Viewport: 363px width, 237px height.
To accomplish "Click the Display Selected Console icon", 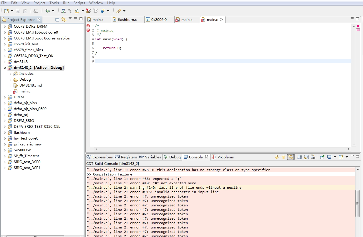I will 329,157.
